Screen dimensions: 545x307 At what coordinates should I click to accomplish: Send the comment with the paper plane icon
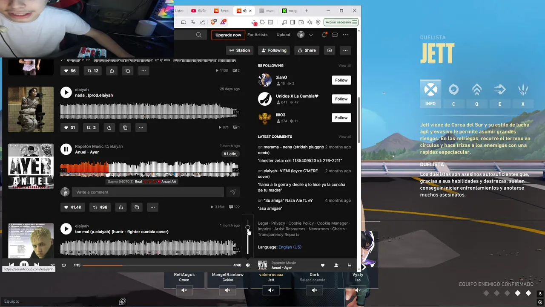point(233,192)
